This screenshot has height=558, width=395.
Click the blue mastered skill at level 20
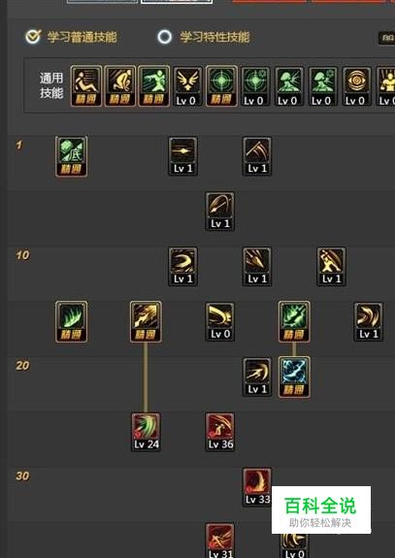coord(294,377)
